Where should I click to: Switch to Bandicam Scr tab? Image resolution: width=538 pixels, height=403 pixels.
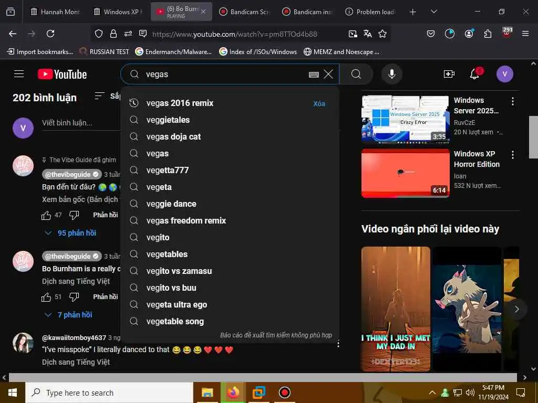245,12
